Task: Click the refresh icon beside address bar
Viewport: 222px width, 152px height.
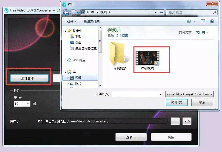Action: tap(161, 12)
